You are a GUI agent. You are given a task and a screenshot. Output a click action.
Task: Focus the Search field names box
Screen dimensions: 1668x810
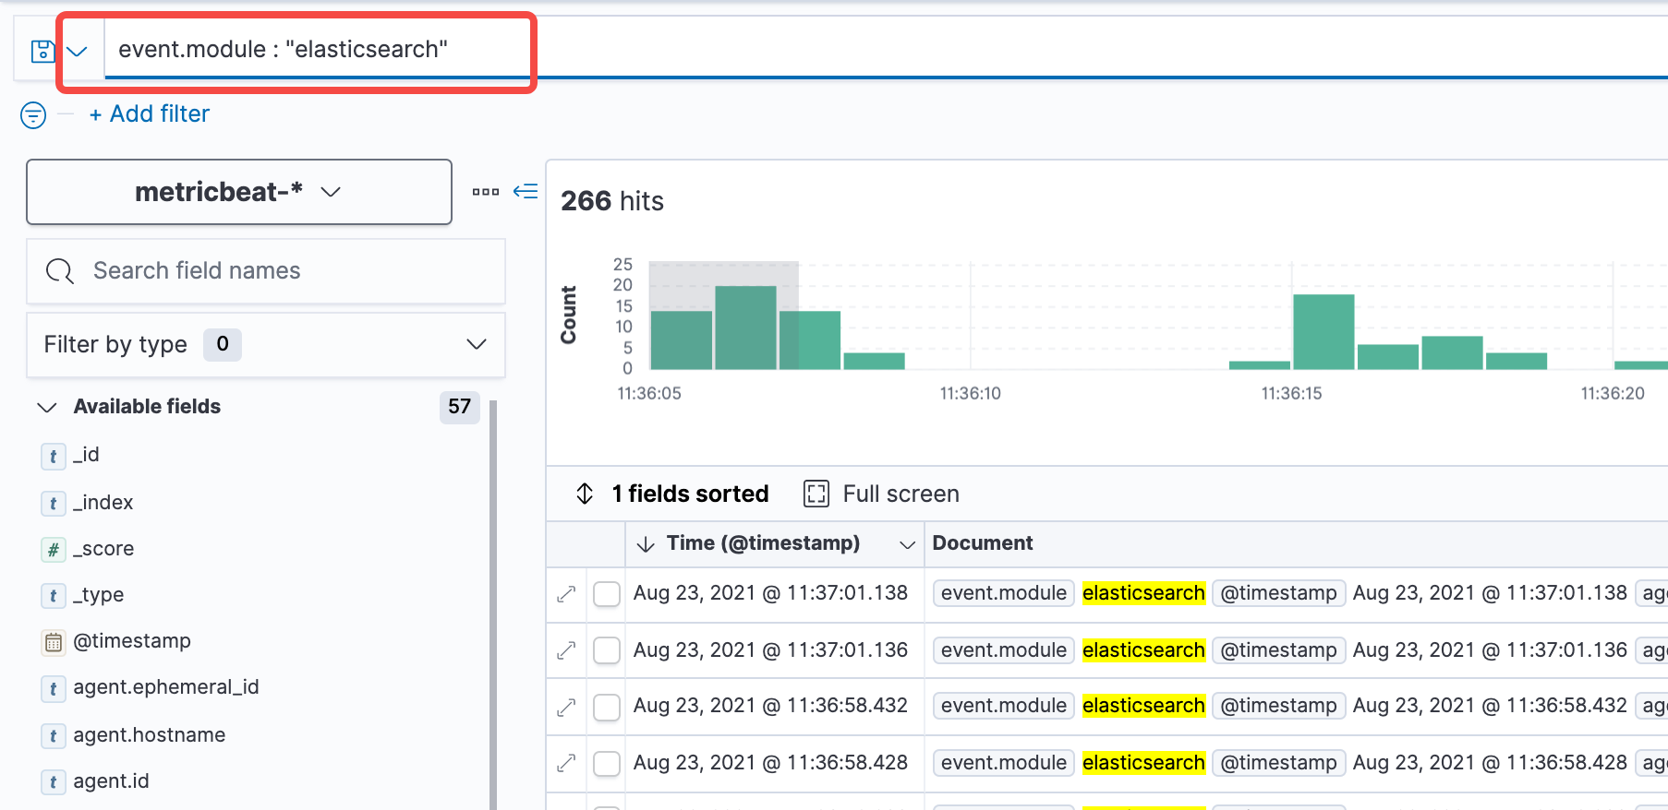pyautogui.click(x=266, y=271)
